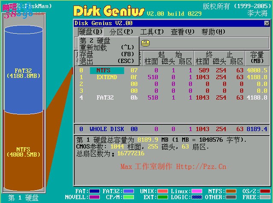Viewport: 273px width, 203px height.
Task: Choose 第 2 硬盘 from the dropdown menu
Action: pyautogui.click(x=108, y=41)
